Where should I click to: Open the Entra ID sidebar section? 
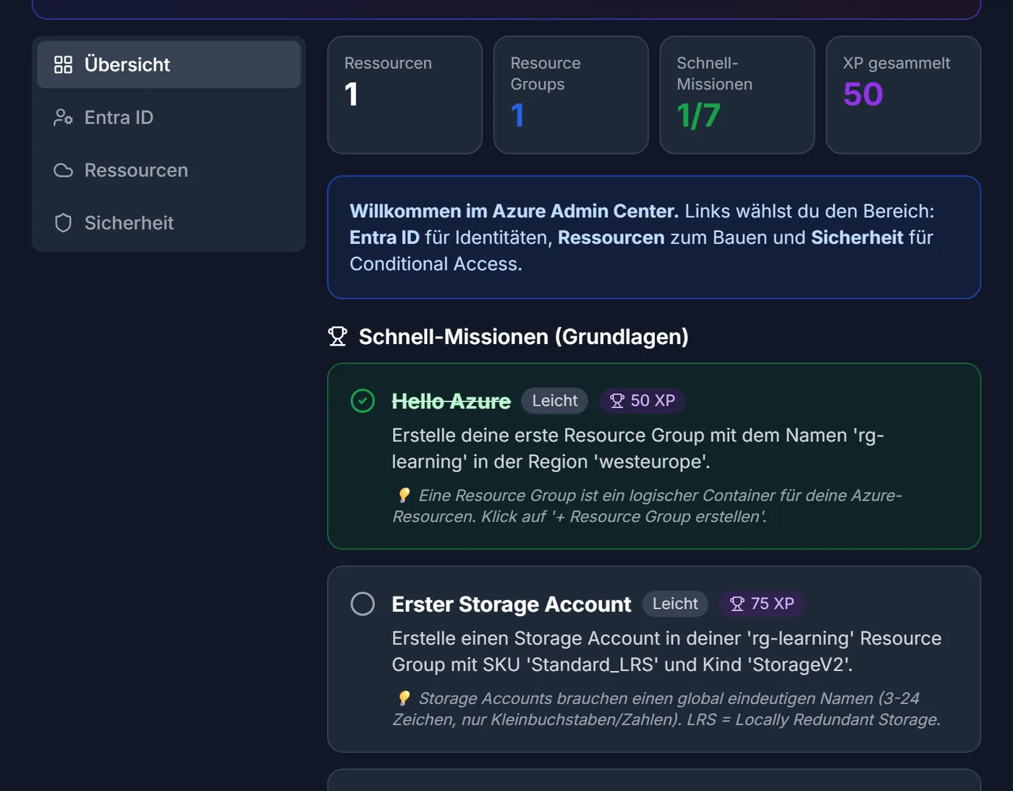pos(169,117)
